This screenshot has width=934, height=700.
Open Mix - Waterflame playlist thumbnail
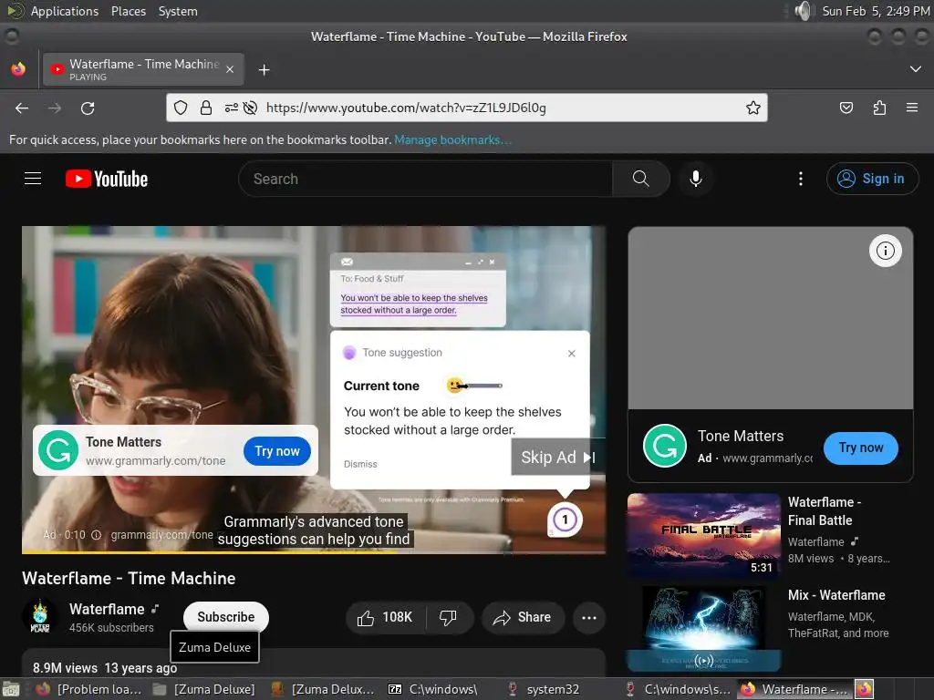[x=703, y=629]
